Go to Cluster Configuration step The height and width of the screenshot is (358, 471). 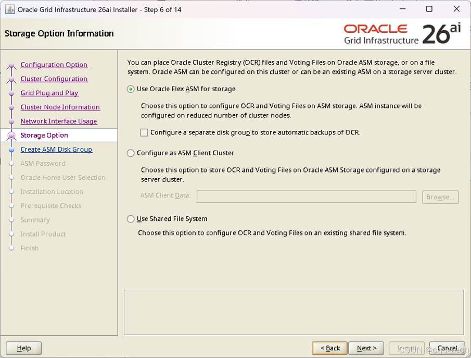tap(54, 79)
